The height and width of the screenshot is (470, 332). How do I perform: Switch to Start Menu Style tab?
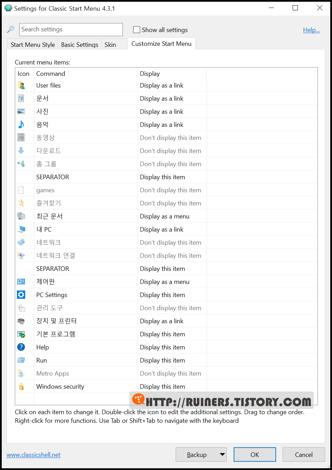coord(33,44)
